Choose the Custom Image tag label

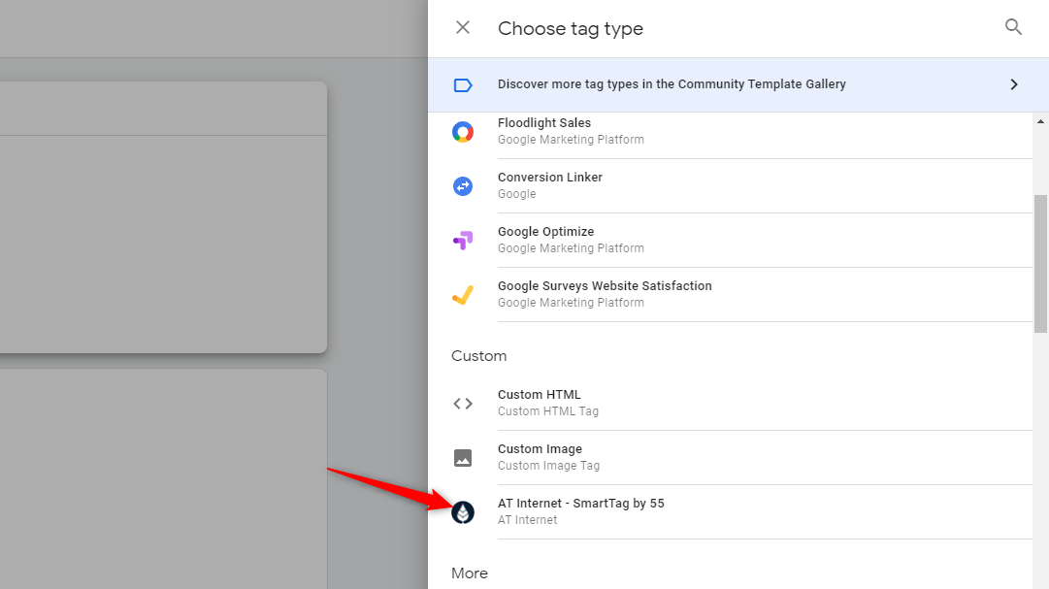coord(540,449)
